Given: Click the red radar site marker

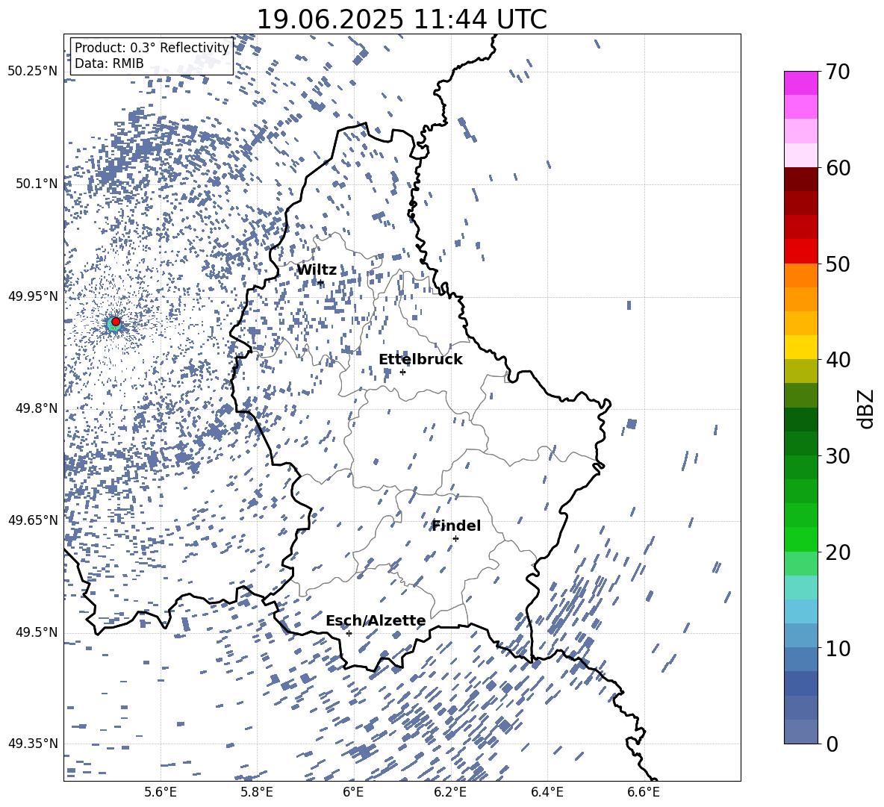Looking at the screenshot, I should pos(116,322).
